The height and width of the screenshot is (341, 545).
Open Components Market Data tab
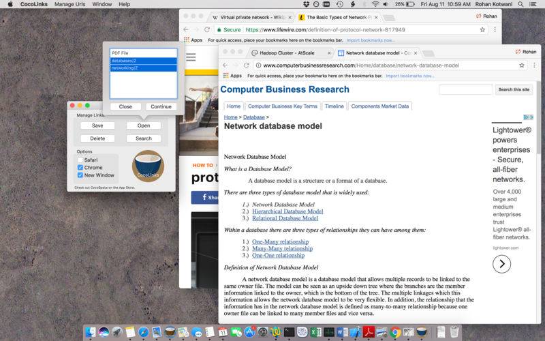click(x=380, y=106)
